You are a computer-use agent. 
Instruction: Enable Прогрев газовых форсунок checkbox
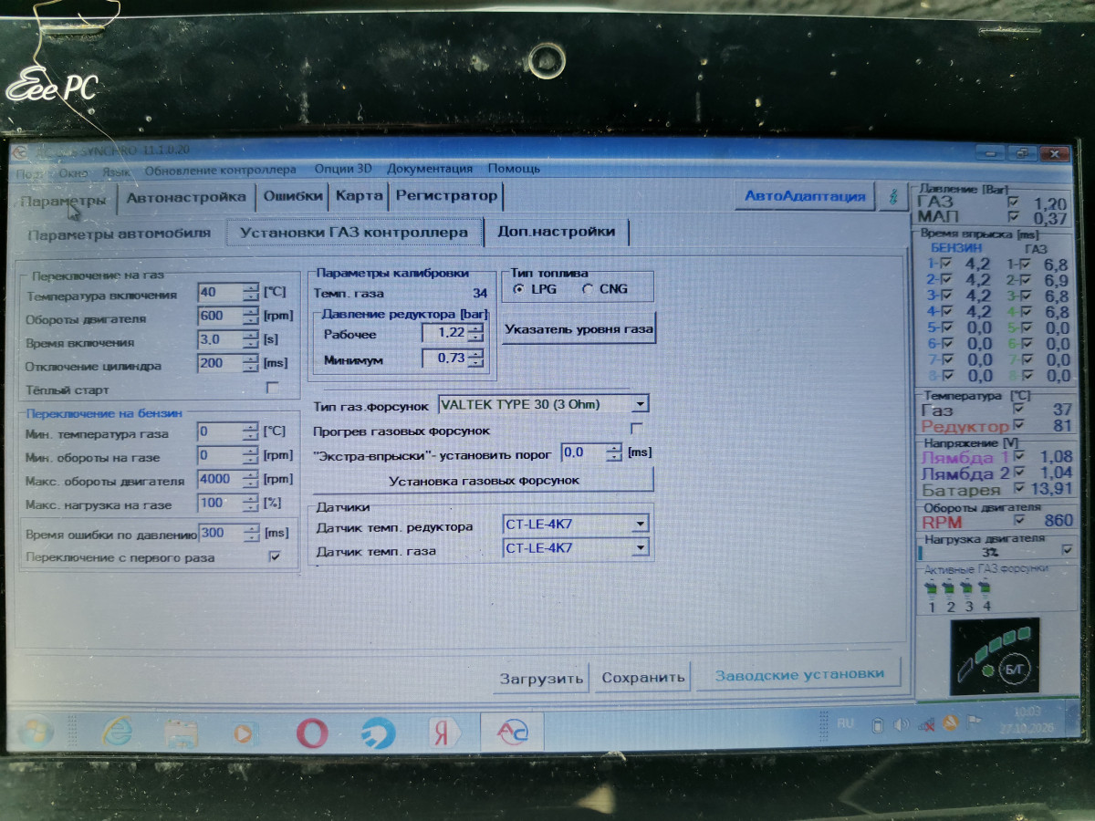coord(637,429)
